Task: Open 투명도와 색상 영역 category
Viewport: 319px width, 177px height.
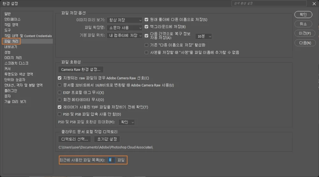Action: 19,74
